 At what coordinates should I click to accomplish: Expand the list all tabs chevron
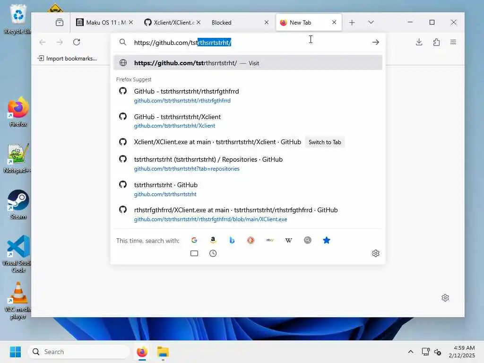click(371, 23)
